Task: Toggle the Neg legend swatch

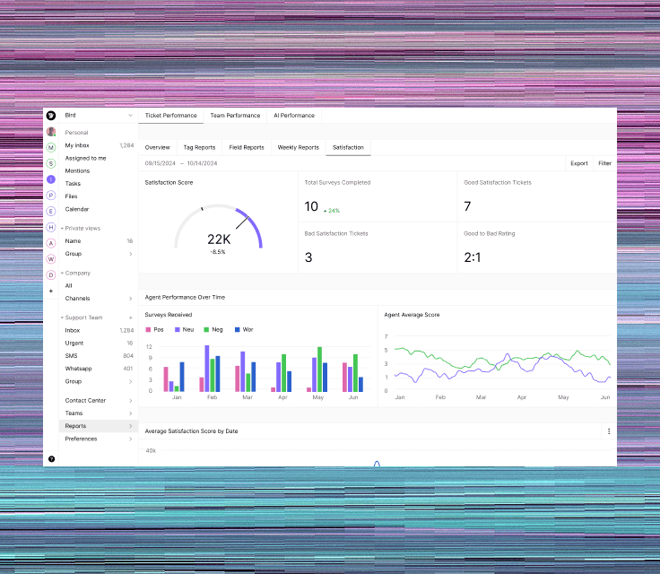Action: point(206,330)
